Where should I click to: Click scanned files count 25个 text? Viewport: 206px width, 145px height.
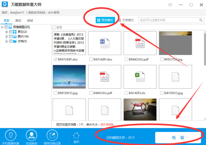(x=131, y=138)
